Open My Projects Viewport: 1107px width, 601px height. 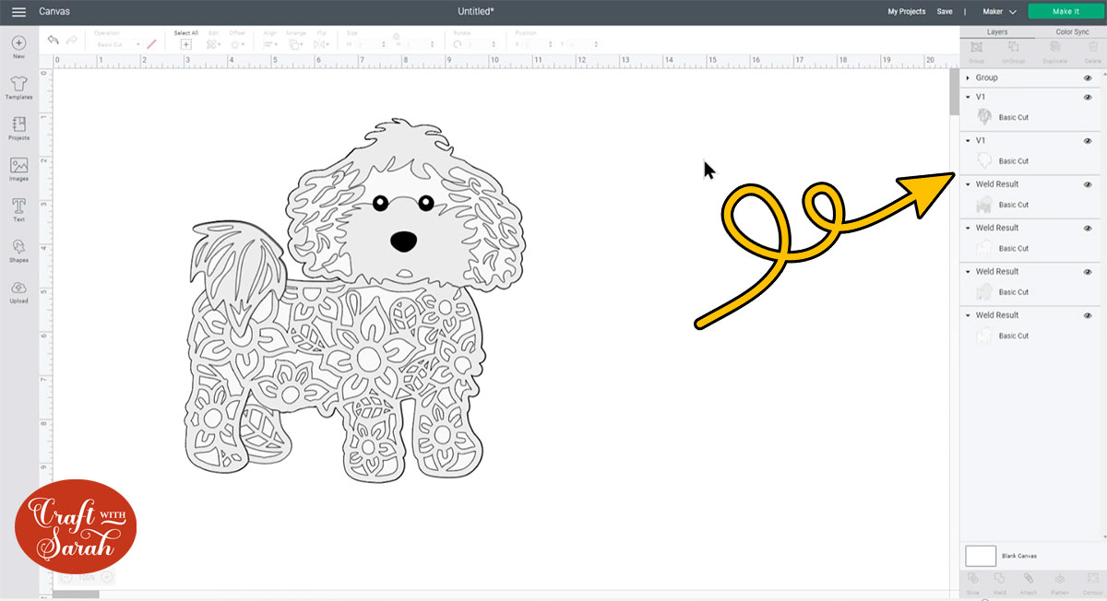coord(906,11)
